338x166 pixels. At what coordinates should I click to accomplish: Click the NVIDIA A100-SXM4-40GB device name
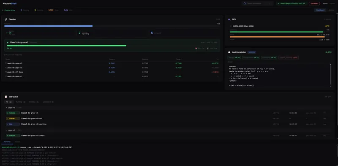click(243, 26)
